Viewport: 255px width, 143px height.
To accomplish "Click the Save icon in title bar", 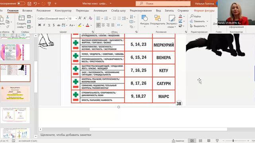I will click(x=29, y=4).
